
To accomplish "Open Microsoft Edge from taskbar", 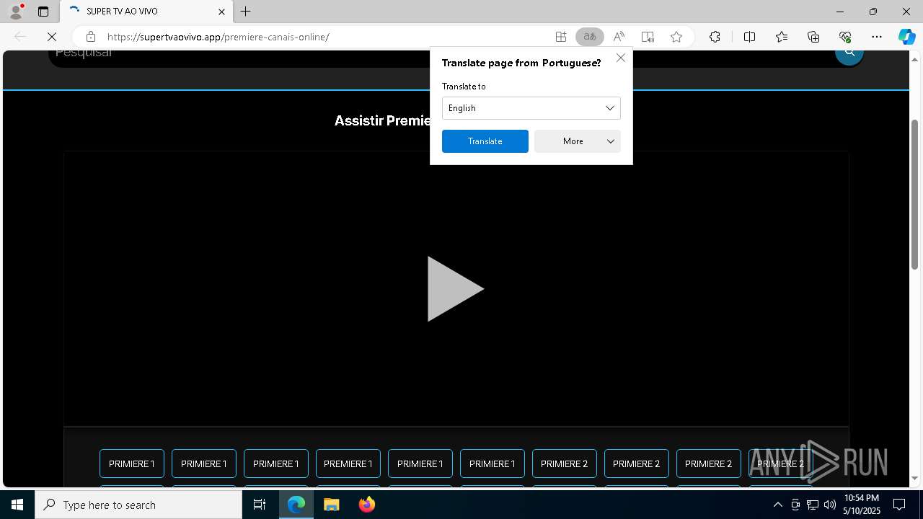I will 296,505.
